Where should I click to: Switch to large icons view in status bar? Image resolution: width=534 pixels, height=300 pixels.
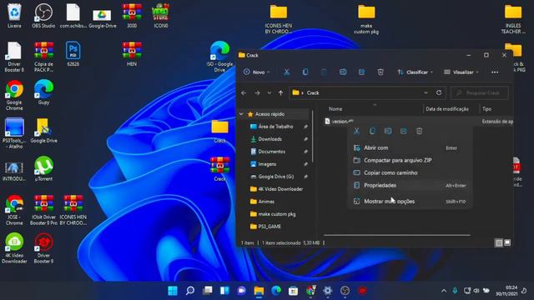click(x=507, y=242)
